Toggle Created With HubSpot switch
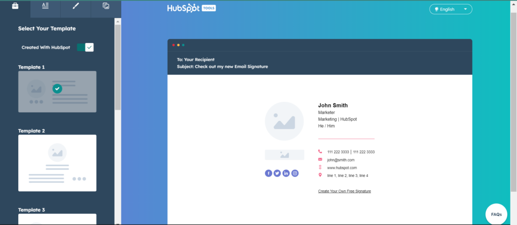This screenshot has height=225, width=517. point(85,47)
